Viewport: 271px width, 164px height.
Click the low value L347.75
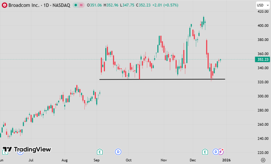click(127, 5)
